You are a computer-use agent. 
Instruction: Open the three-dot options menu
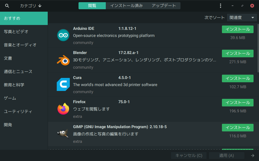pyautogui.click(x=221, y=6)
